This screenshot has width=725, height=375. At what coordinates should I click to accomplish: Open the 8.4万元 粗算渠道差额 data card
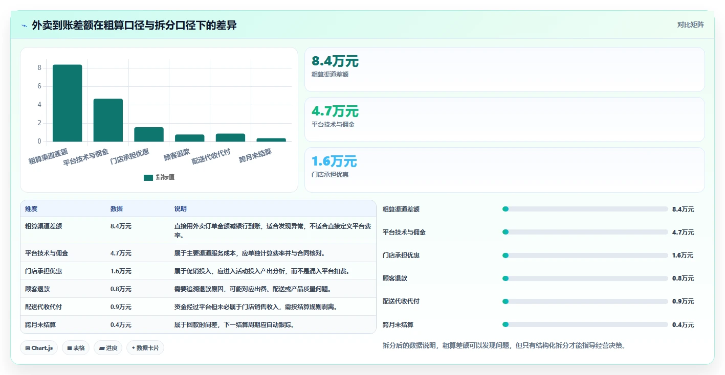(x=504, y=69)
